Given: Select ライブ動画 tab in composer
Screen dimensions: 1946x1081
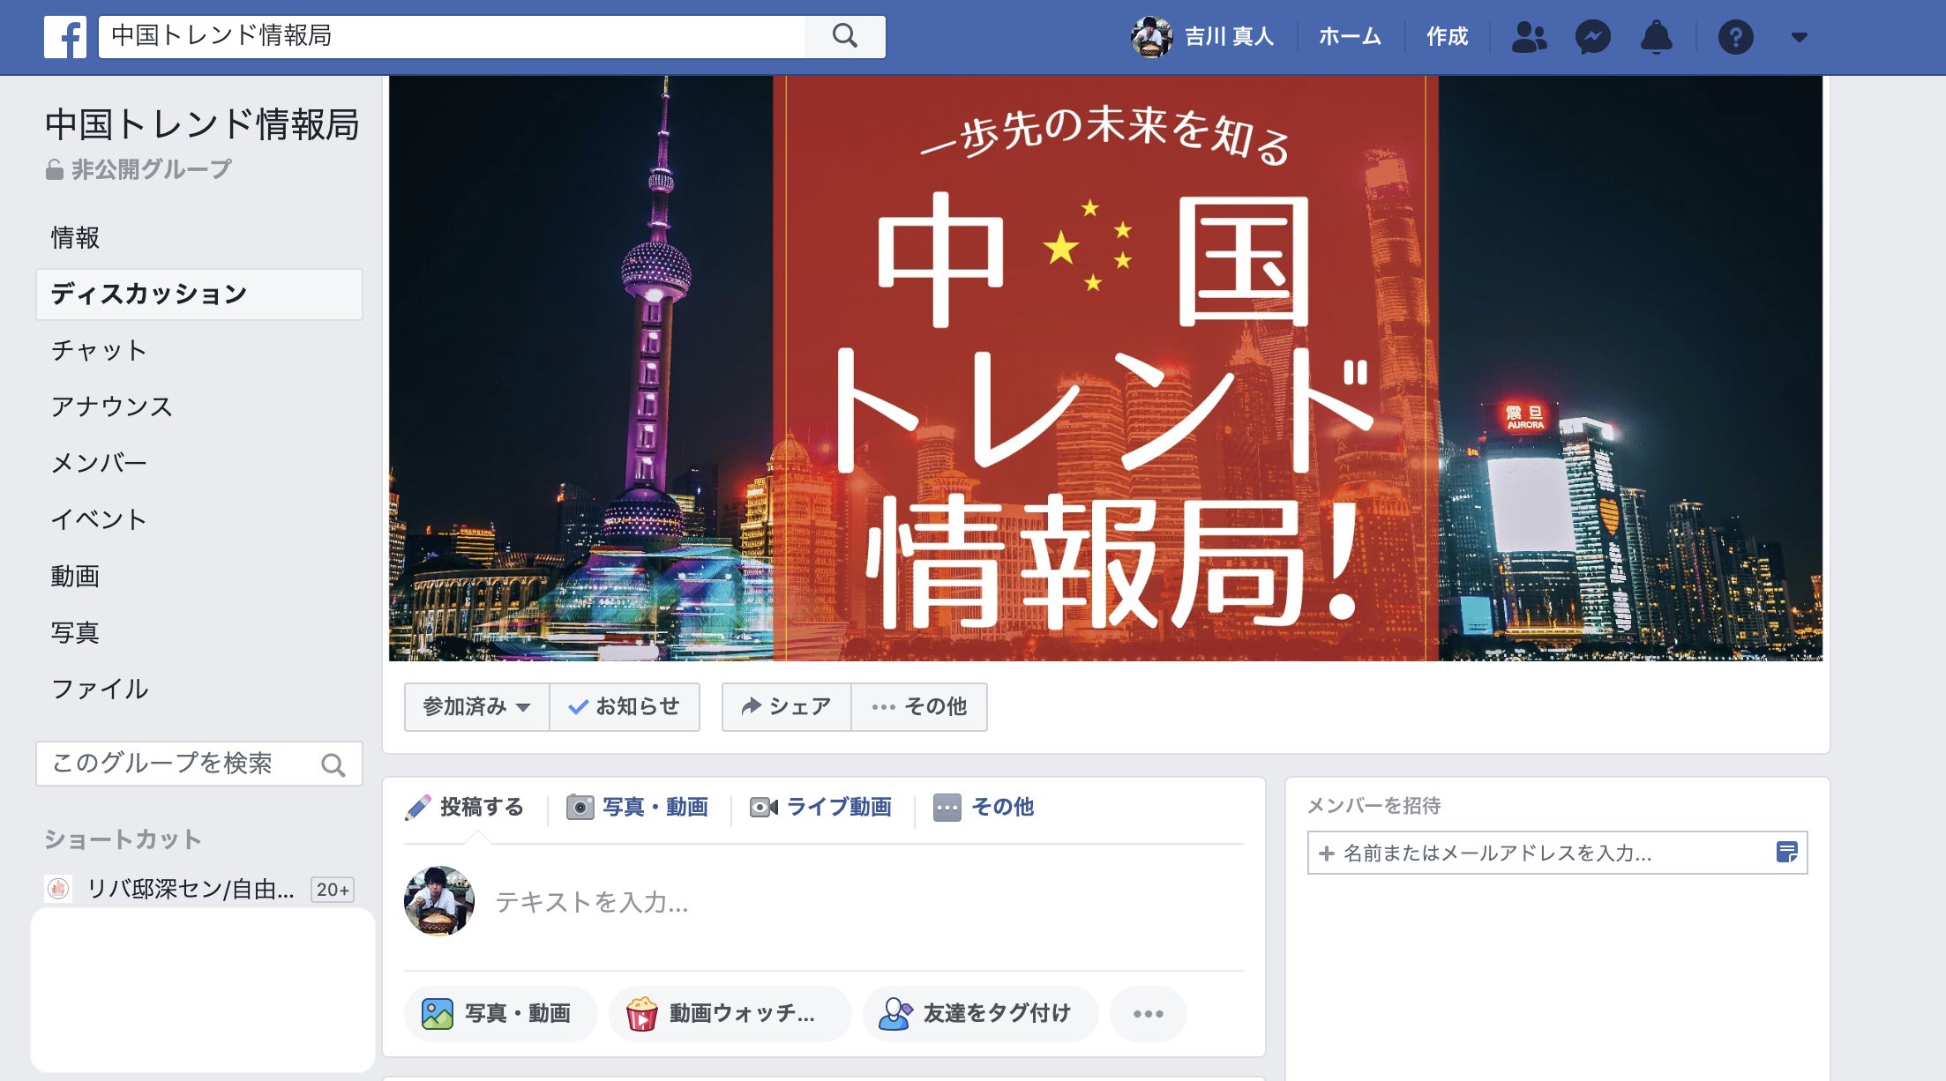Looking at the screenshot, I should pyautogui.click(x=821, y=807).
